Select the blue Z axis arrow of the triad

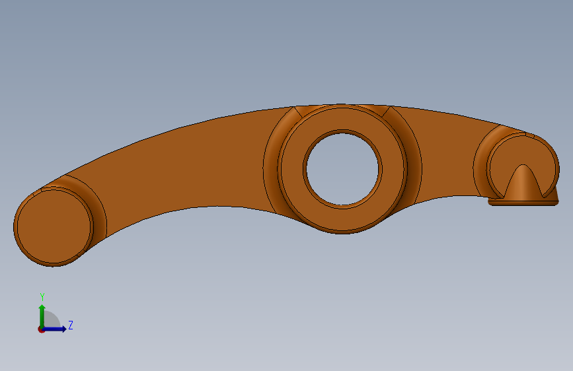[x=55, y=329]
